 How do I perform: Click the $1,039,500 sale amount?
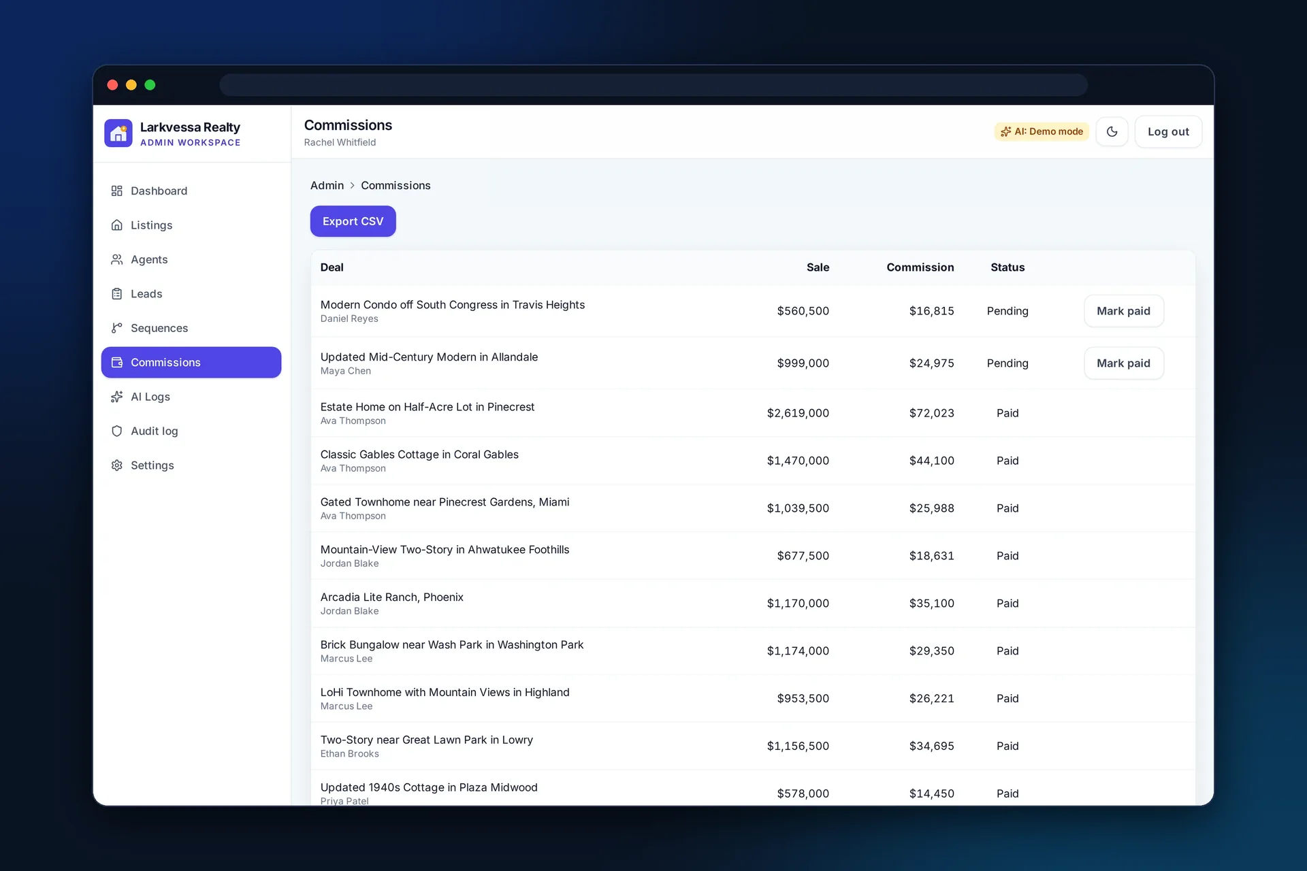(798, 508)
